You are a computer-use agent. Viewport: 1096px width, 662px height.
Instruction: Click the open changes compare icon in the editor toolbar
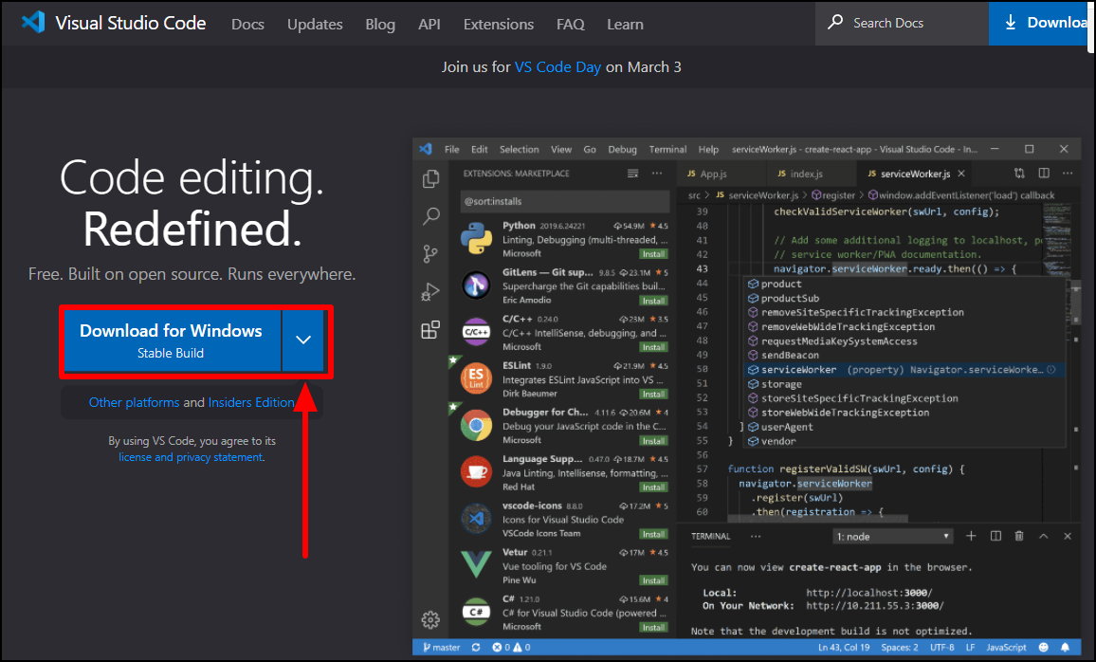1020,173
